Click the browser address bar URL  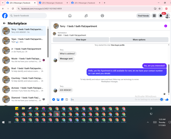pos(41,9)
